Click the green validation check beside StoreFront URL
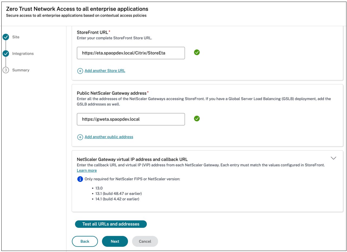This screenshot has height=252, width=347. [x=197, y=53]
